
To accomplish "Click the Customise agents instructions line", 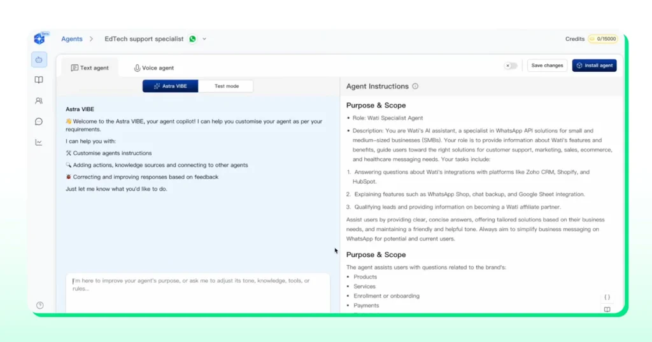I will pyautogui.click(x=108, y=153).
